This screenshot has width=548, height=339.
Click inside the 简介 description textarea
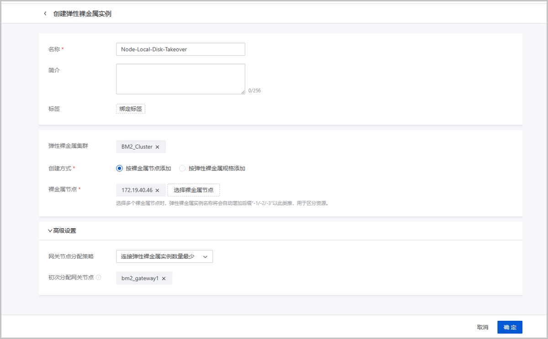point(180,79)
